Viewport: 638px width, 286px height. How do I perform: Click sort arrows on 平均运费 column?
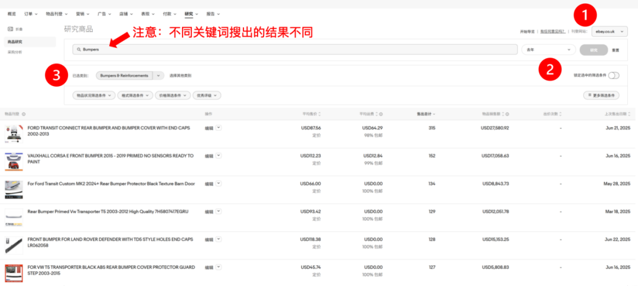pos(376,114)
